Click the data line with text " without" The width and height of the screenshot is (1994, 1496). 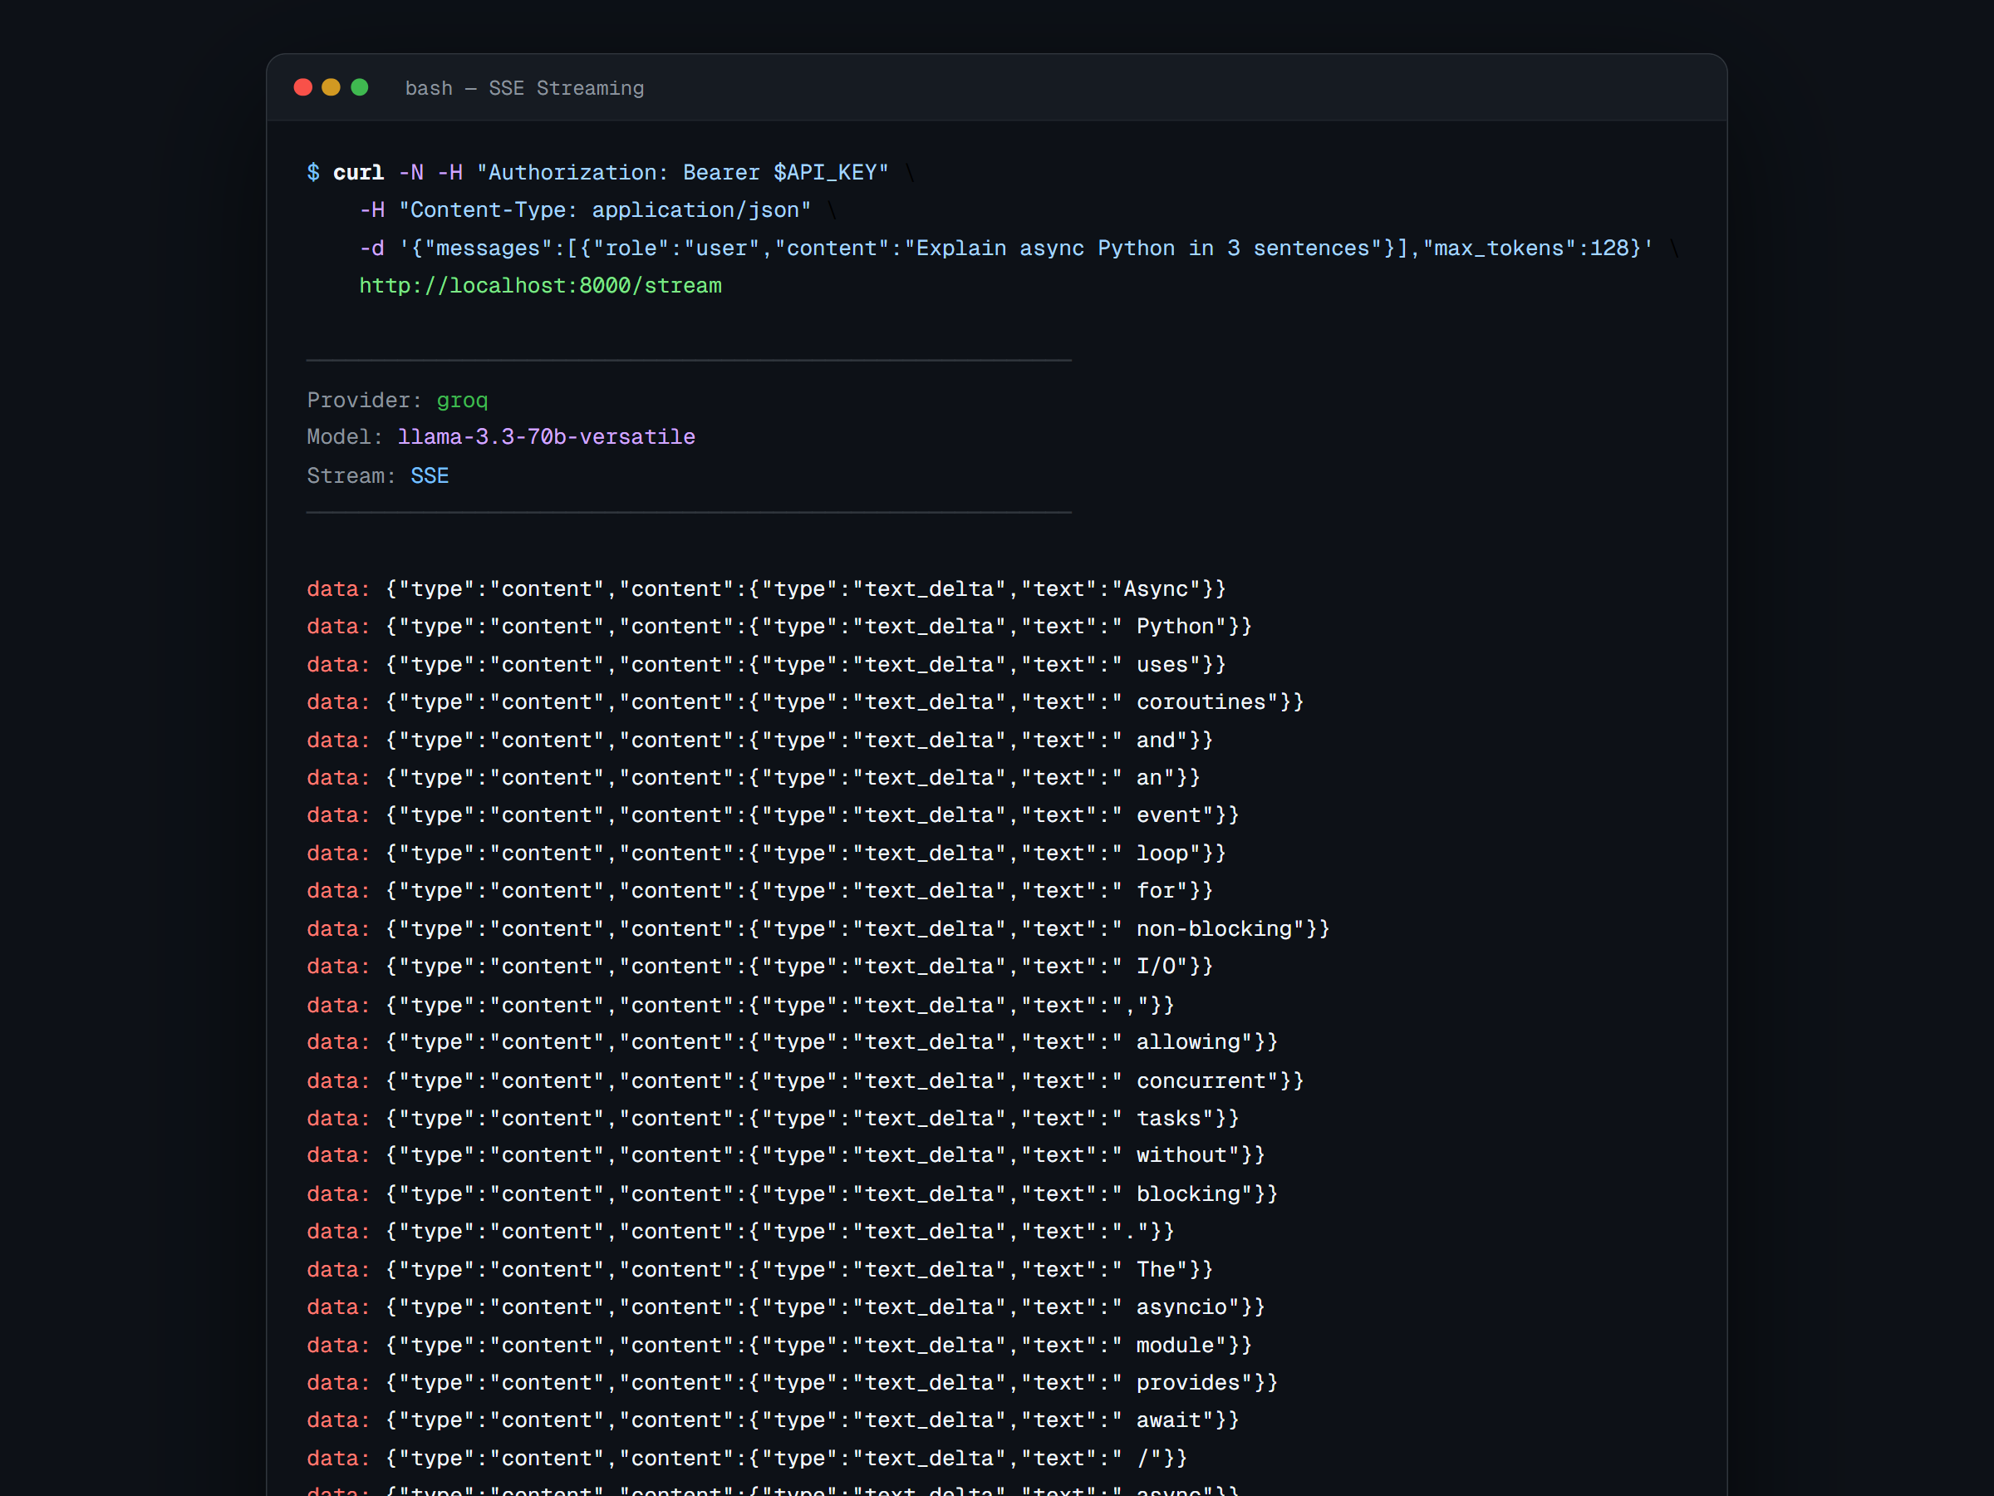tap(786, 1155)
